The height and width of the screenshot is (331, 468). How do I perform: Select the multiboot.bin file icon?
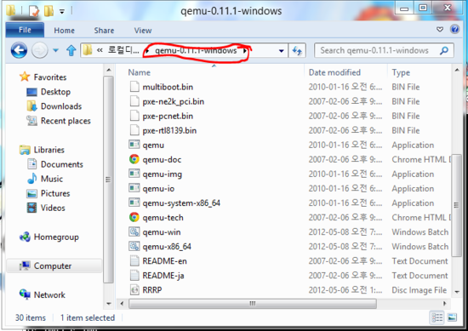click(x=134, y=87)
